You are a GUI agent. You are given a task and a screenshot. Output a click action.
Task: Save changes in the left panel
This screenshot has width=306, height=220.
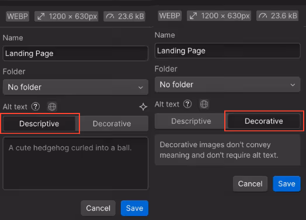pyautogui.click(x=134, y=208)
